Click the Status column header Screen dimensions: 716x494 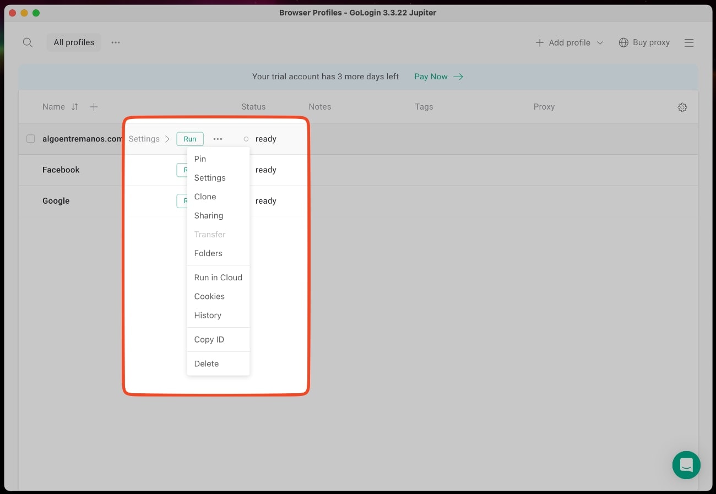tap(253, 107)
